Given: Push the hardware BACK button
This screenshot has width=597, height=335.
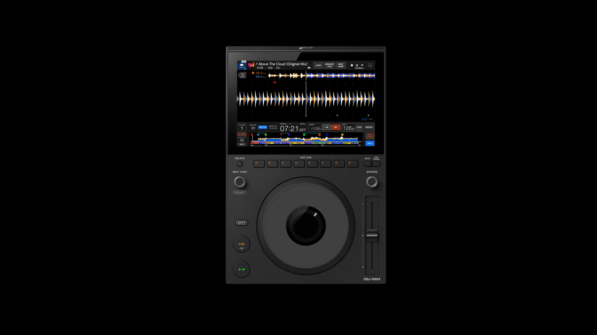Looking at the screenshot, I should pos(368,164).
